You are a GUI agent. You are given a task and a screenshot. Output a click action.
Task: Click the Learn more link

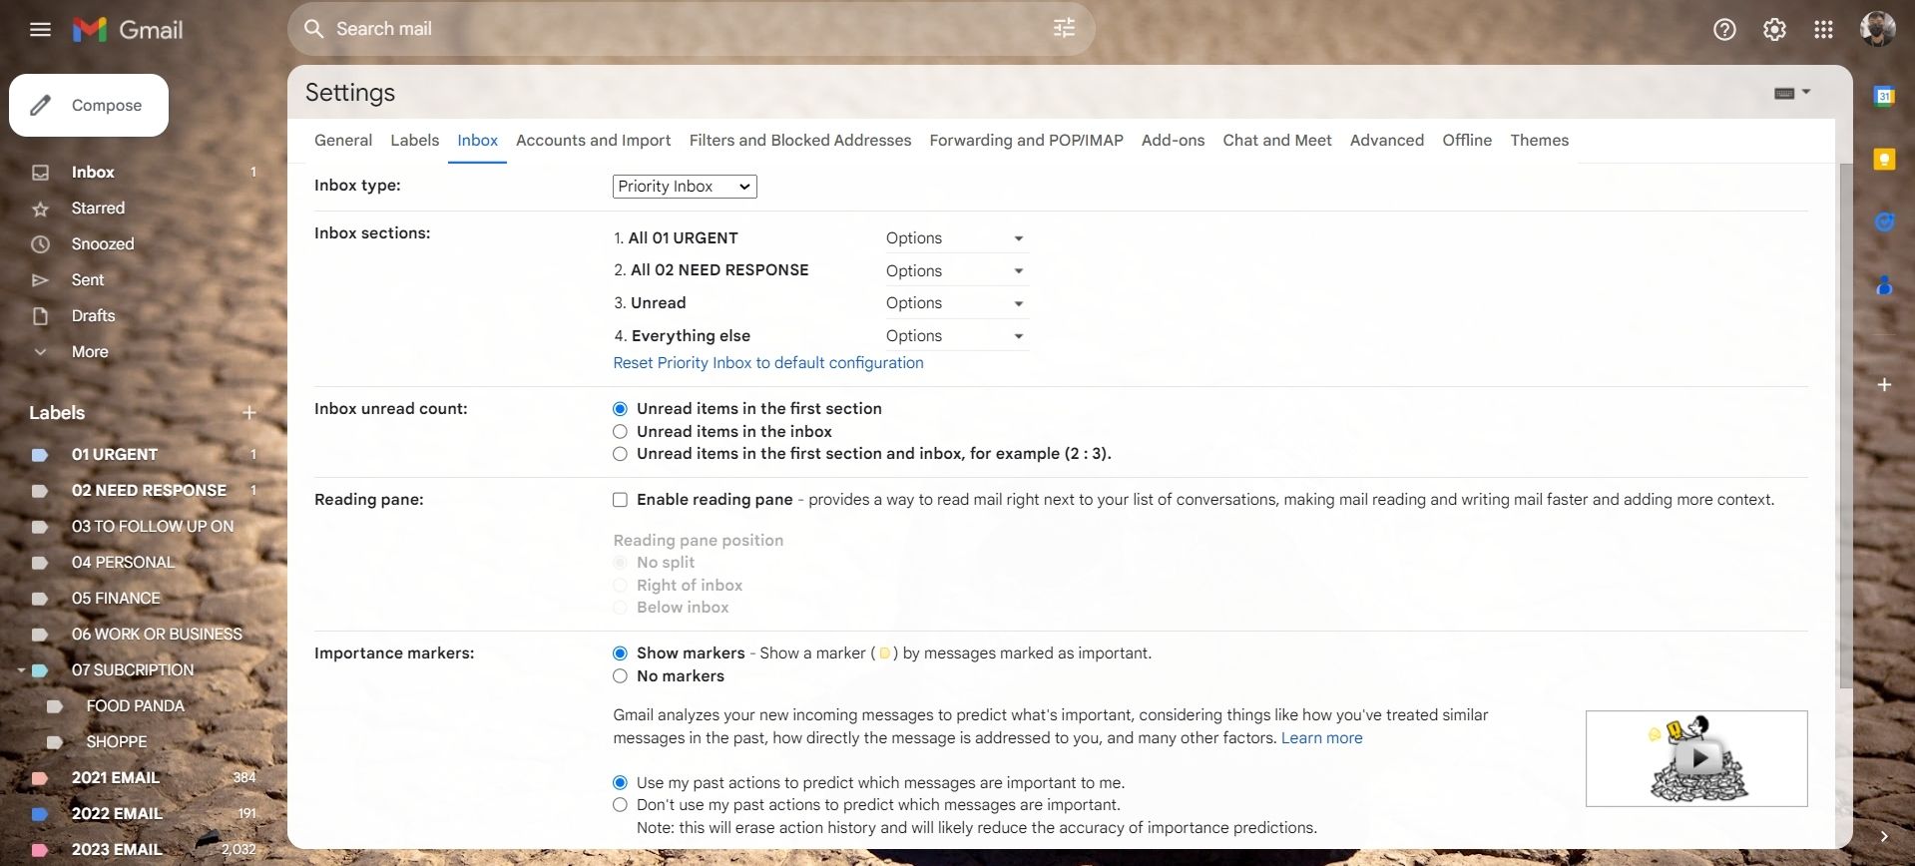(x=1321, y=738)
